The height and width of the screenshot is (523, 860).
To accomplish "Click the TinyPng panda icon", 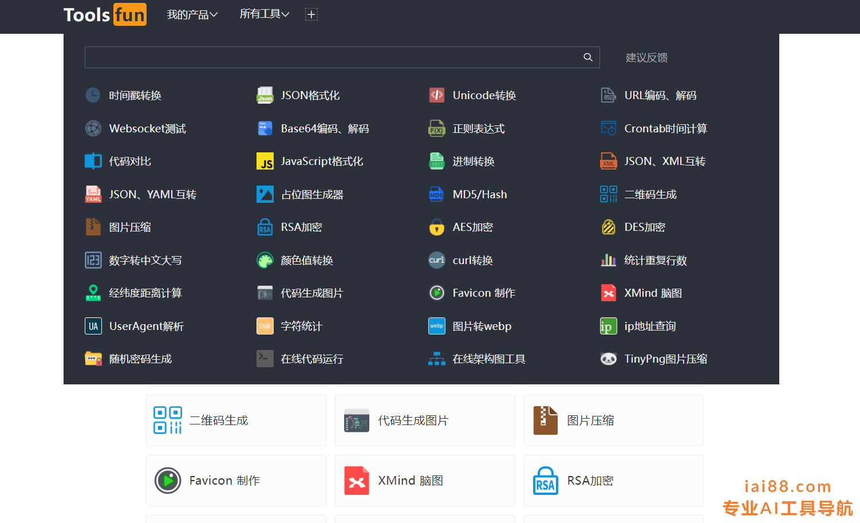I will [609, 359].
